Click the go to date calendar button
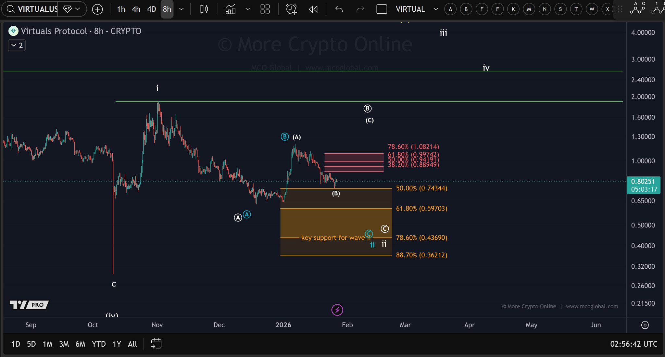Screen dimensions: 665x357 click(x=156, y=344)
